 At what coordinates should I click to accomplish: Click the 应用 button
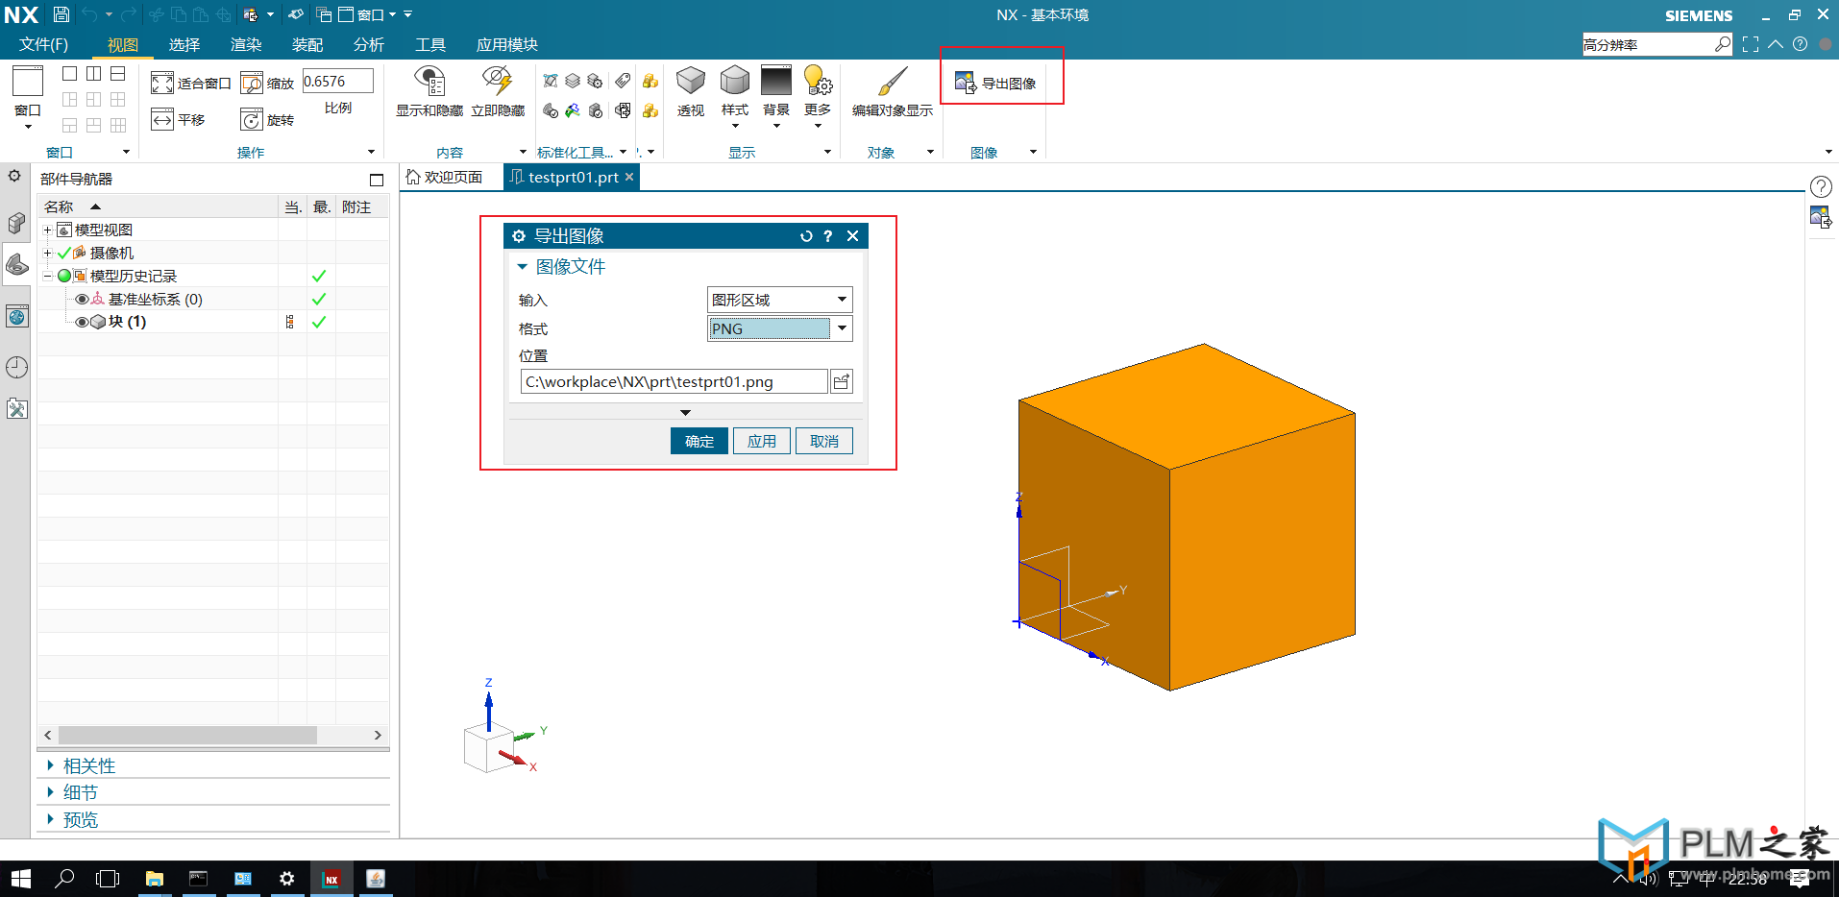point(762,441)
